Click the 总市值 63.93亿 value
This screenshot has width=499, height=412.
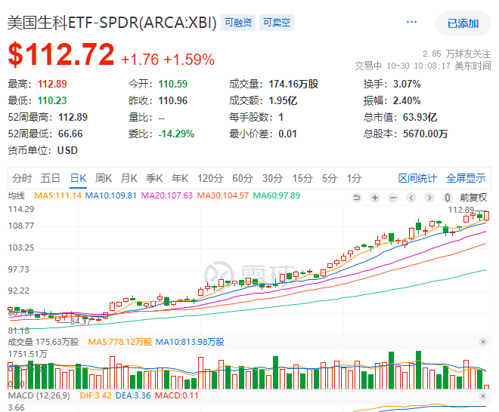(420, 117)
